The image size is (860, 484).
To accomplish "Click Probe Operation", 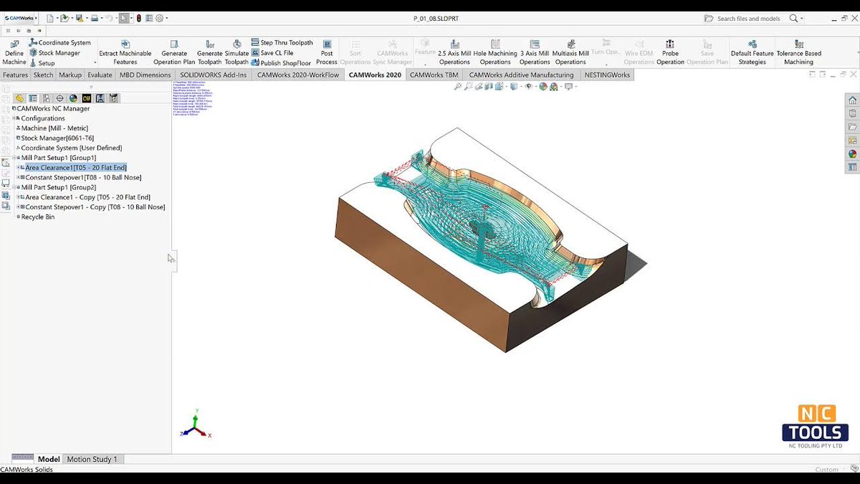I will coord(670,53).
